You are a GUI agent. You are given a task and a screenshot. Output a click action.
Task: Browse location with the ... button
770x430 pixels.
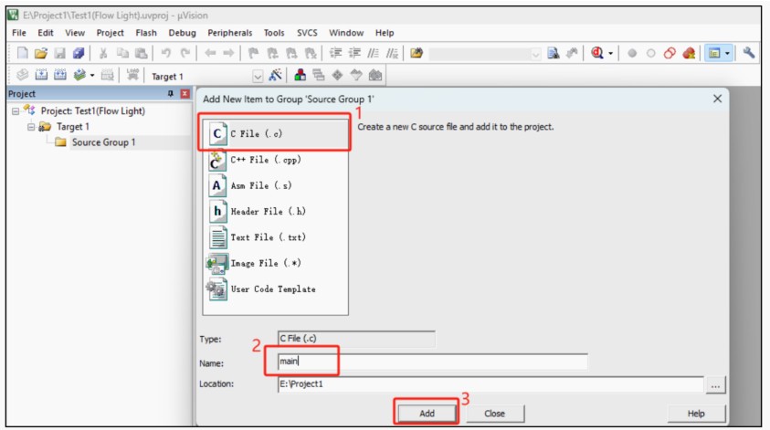pyautogui.click(x=715, y=385)
